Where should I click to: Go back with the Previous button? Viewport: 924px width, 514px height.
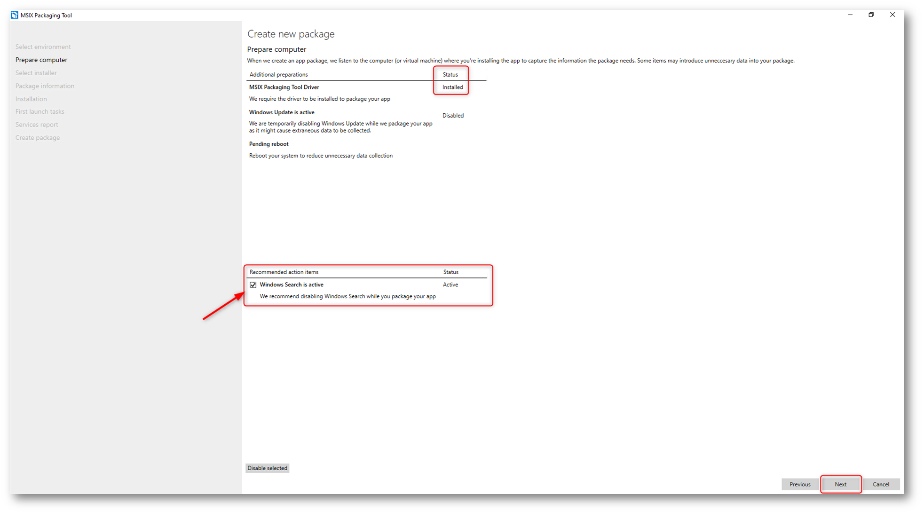[800, 484]
